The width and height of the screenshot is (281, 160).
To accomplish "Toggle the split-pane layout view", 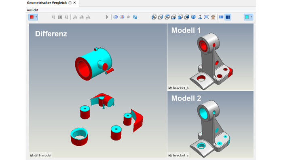I will point(228,17).
